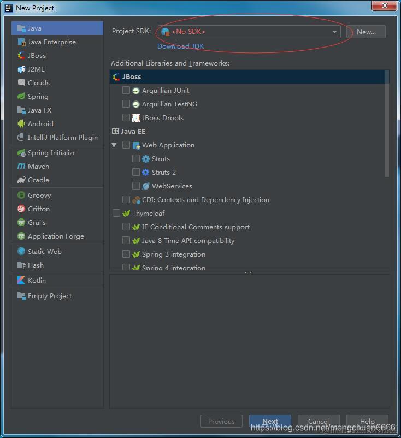The image size is (401, 438).
Task: Tick the CDI Contexts checkbox
Action: [x=126, y=199]
